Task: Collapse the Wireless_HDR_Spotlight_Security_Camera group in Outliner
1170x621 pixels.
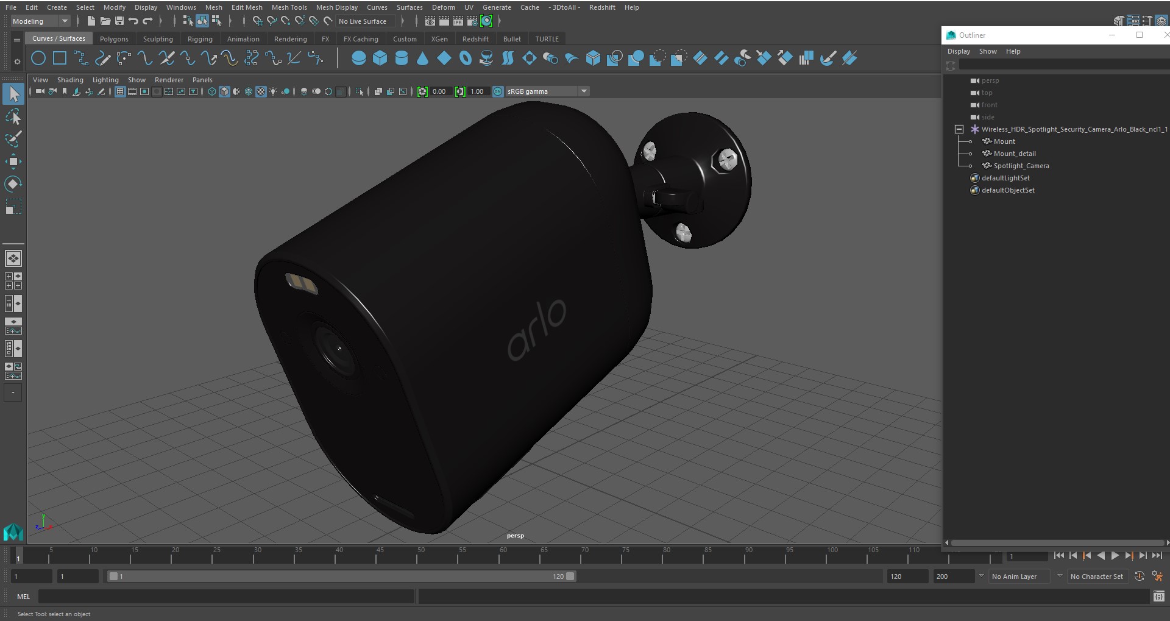Action: tap(959, 129)
